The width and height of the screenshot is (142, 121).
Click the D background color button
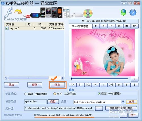point(104,26)
